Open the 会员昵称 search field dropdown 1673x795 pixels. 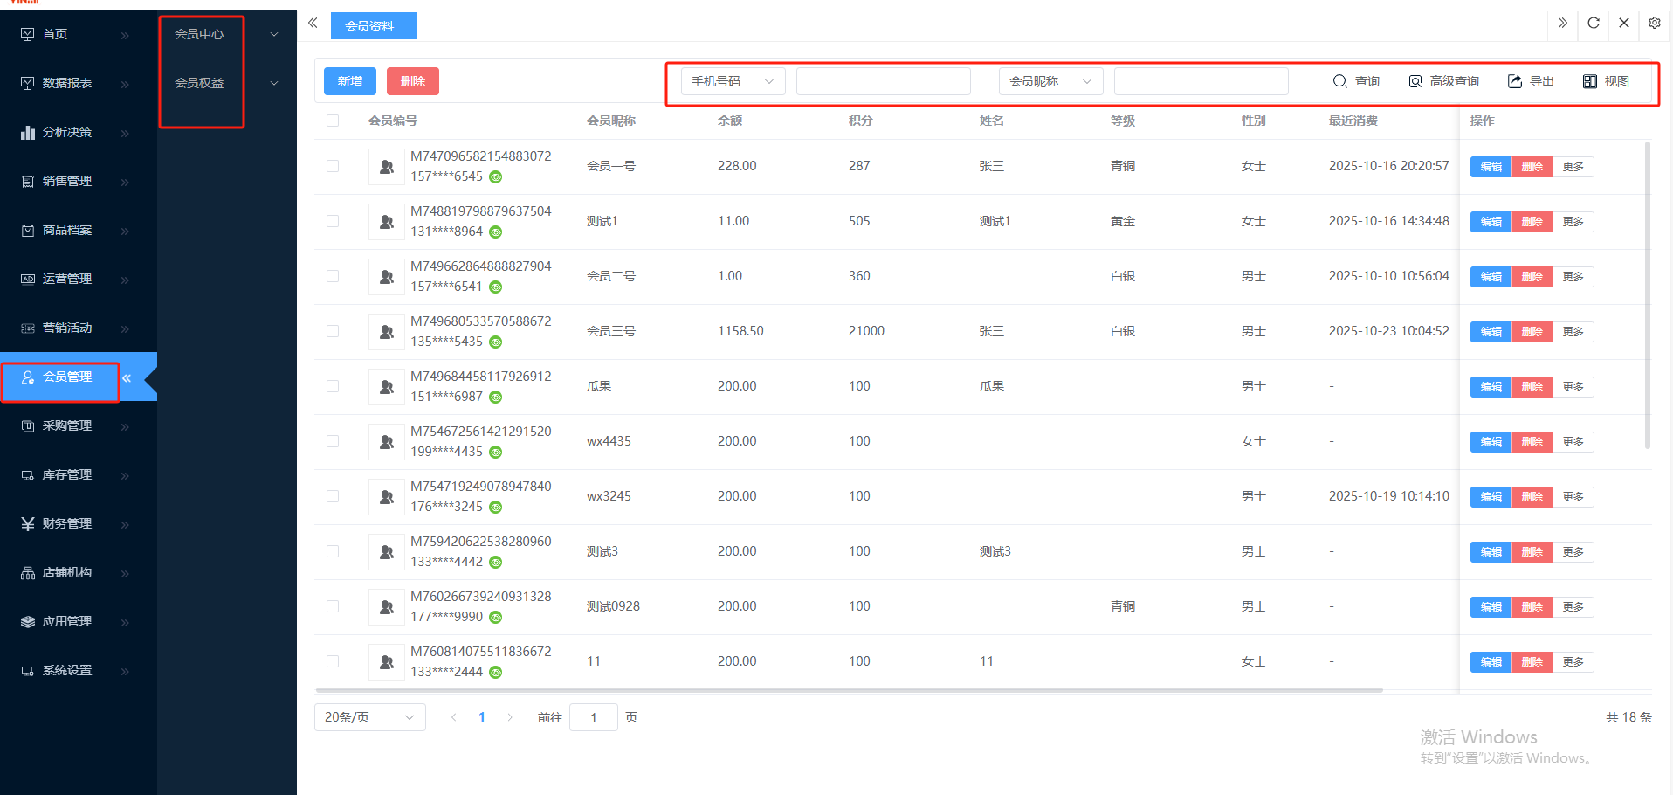coord(1050,81)
